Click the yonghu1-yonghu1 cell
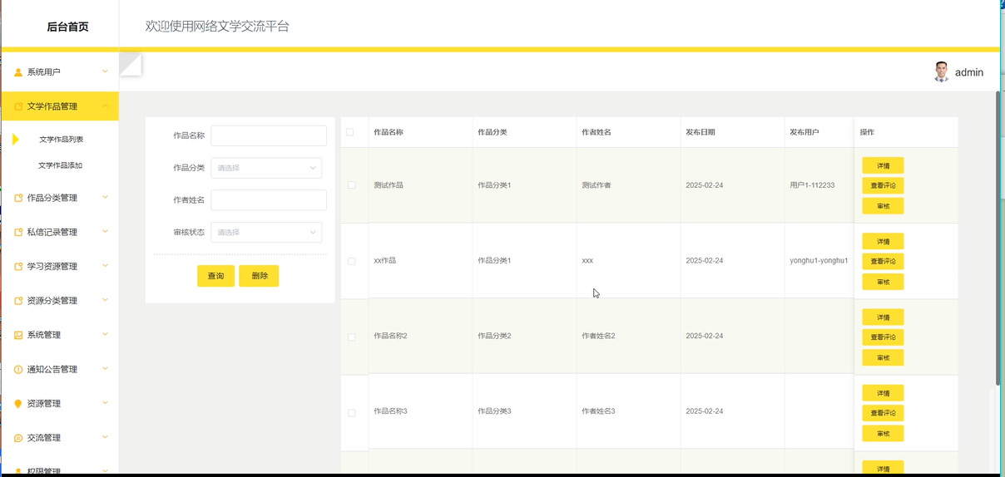 coord(819,261)
